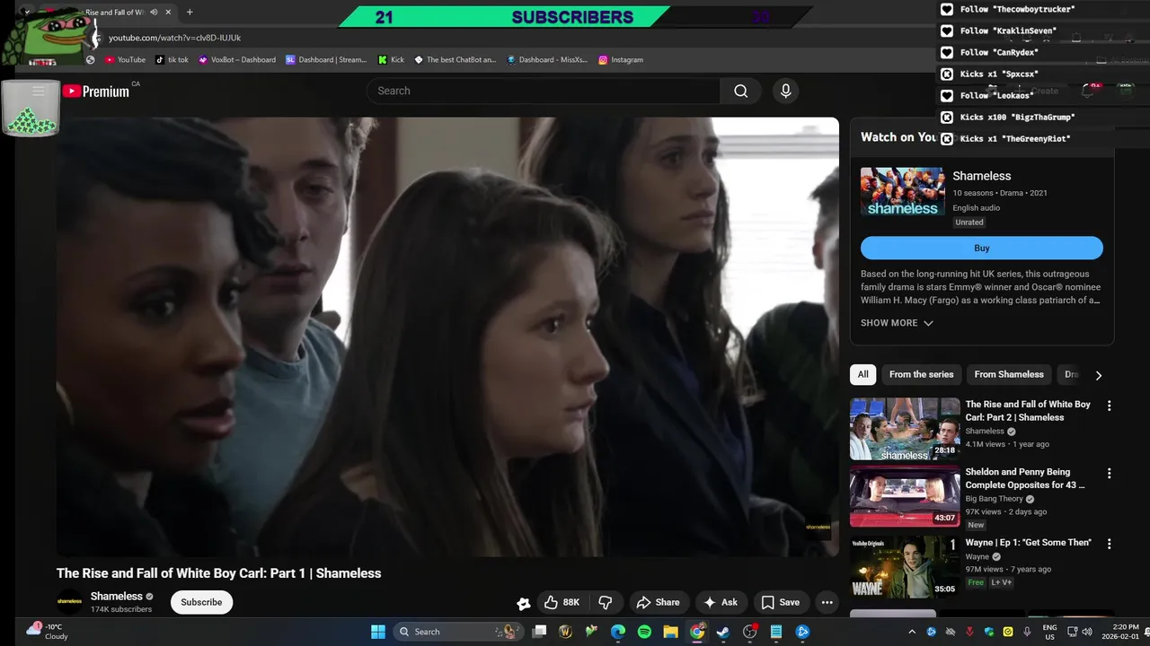Open the YouTube bookmark
The height and width of the screenshot is (646, 1150).
click(125, 59)
